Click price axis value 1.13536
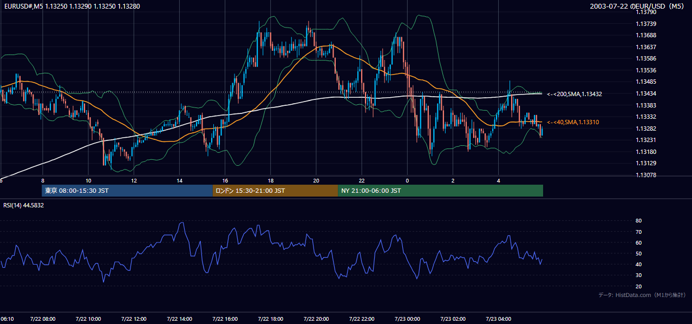The image size is (692, 324). (x=647, y=70)
